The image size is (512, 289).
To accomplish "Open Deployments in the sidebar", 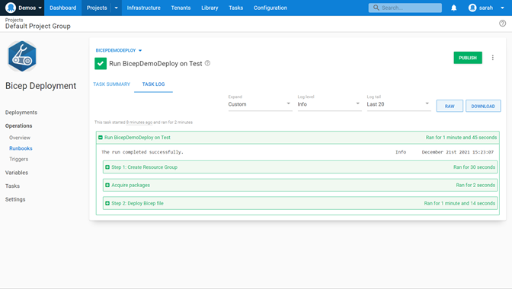I will tap(21, 113).
